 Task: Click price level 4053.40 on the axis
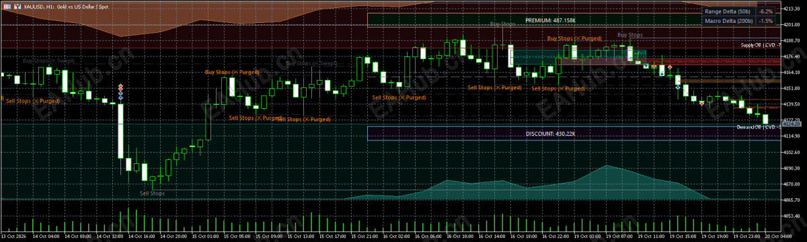tap(791, 216)
